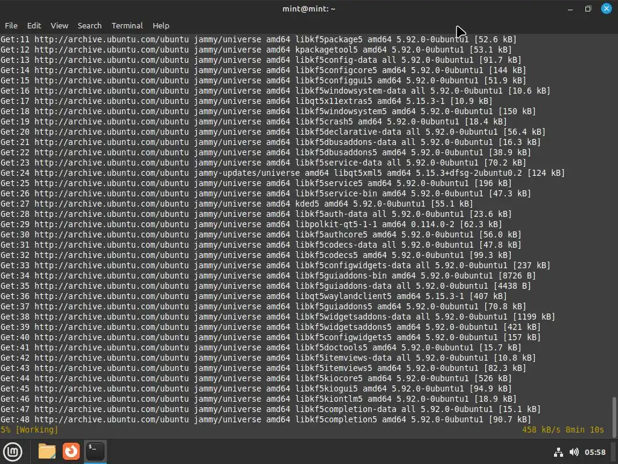Click the Get:43 libkf5itemviews5 line

[x=263, y=368]
